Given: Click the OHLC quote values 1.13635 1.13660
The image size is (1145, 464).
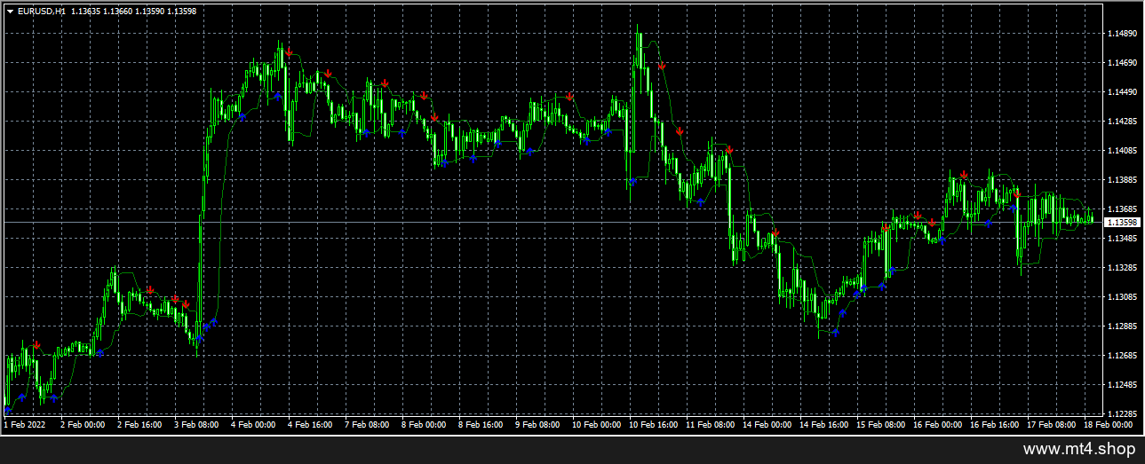Looking at the screenshot, I should [x=100, y=12].
